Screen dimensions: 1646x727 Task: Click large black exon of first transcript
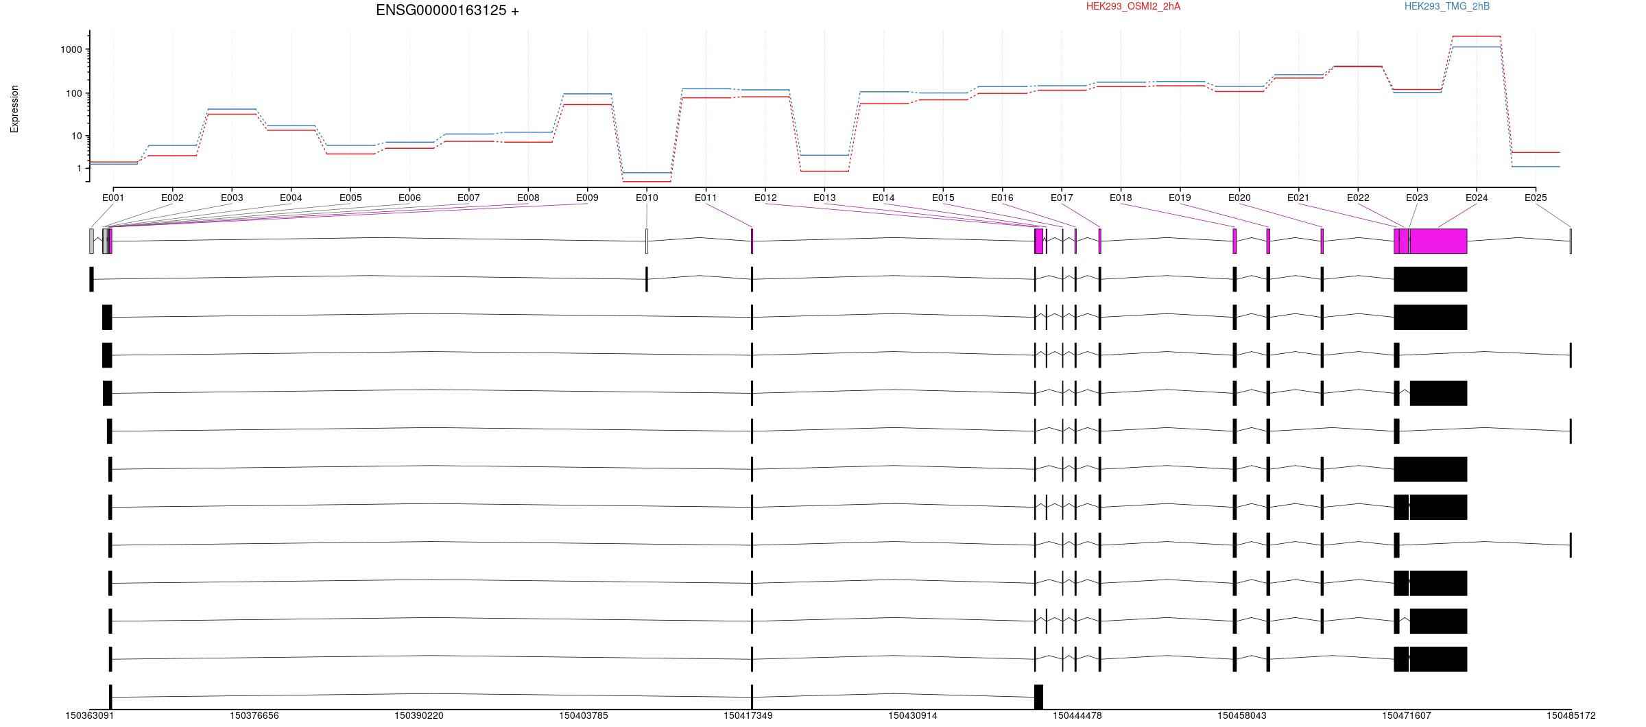1431,279
